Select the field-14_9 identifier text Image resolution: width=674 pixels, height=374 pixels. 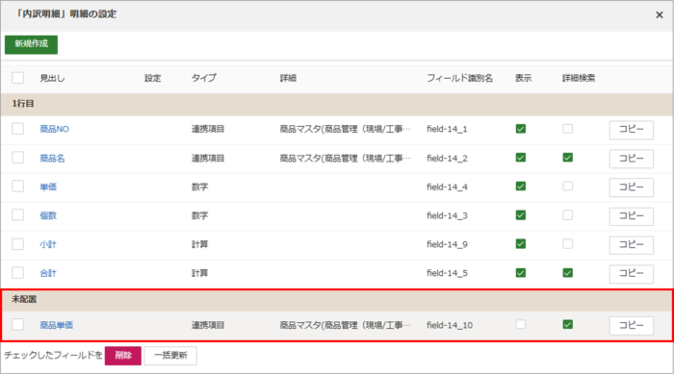point(447,244)
